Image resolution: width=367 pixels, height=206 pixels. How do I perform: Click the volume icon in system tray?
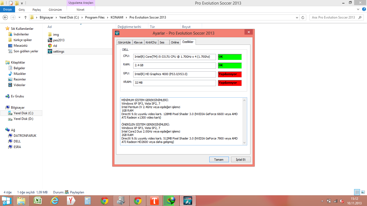(342, 201)
